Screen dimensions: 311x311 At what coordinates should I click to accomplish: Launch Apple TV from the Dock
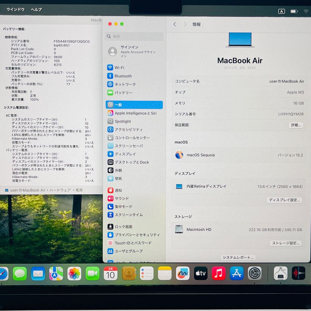[x=201, y=273]
